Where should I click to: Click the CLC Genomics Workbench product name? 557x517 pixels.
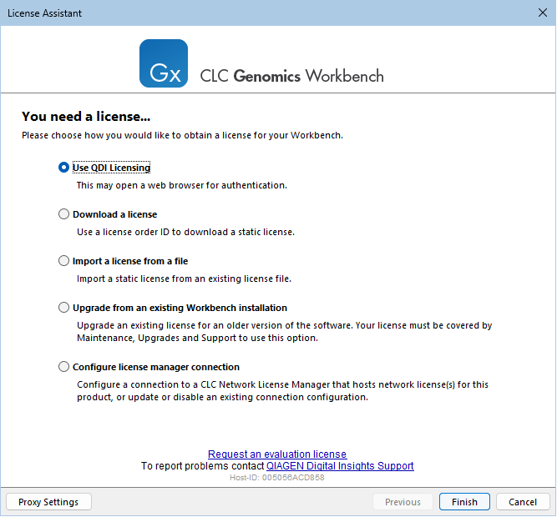(x=292, y=76)
